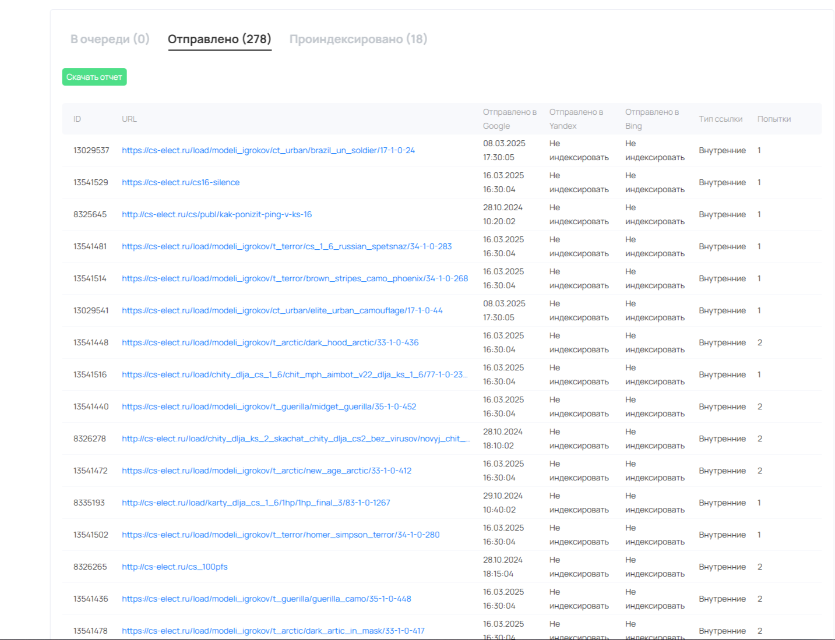Open the dark_hood_arctic URL link
835x640 pixels.
pos(270,342)
